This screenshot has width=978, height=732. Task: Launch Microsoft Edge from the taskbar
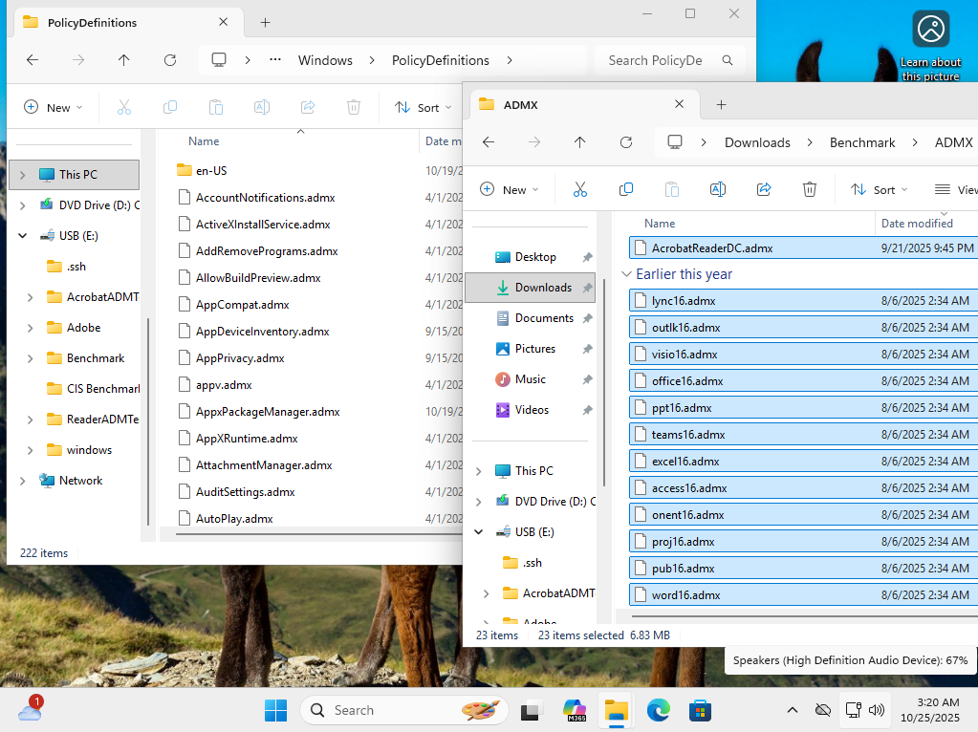(658, 710)
